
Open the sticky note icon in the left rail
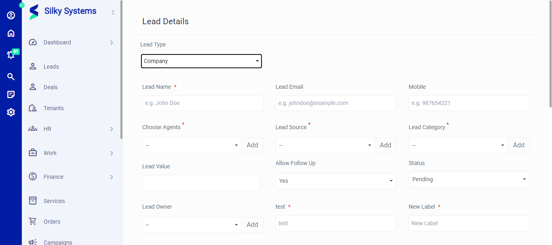[x=11, y=94]
